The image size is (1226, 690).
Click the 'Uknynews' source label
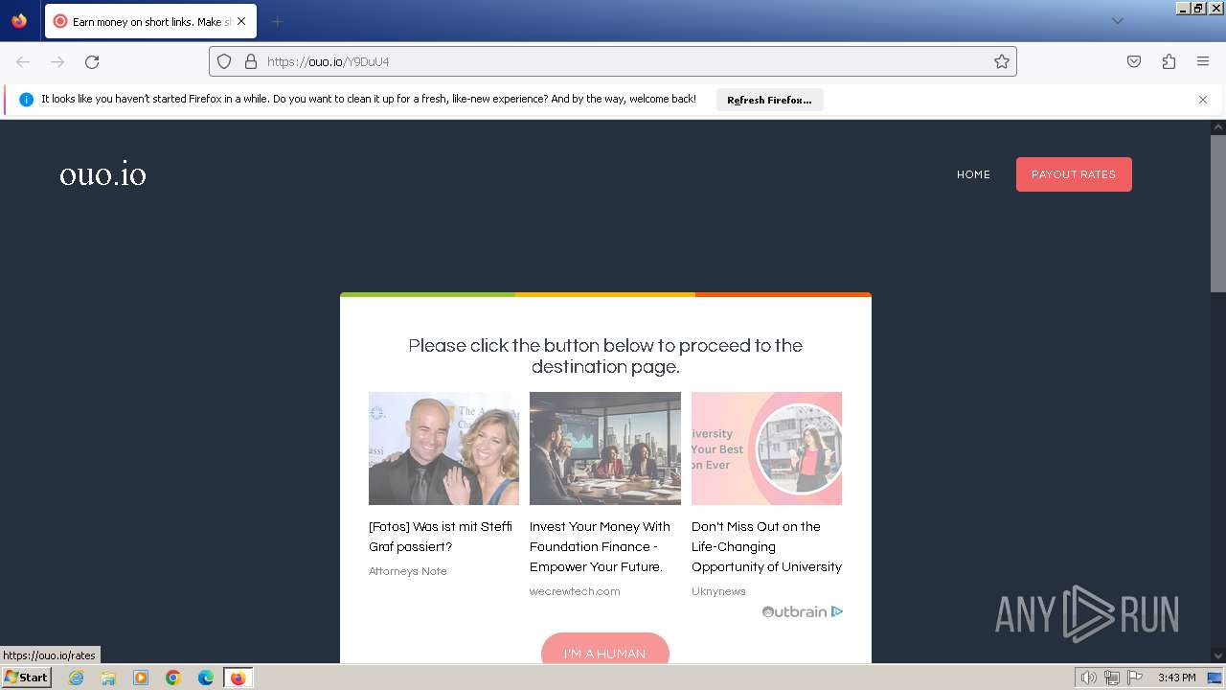point(718,591)
